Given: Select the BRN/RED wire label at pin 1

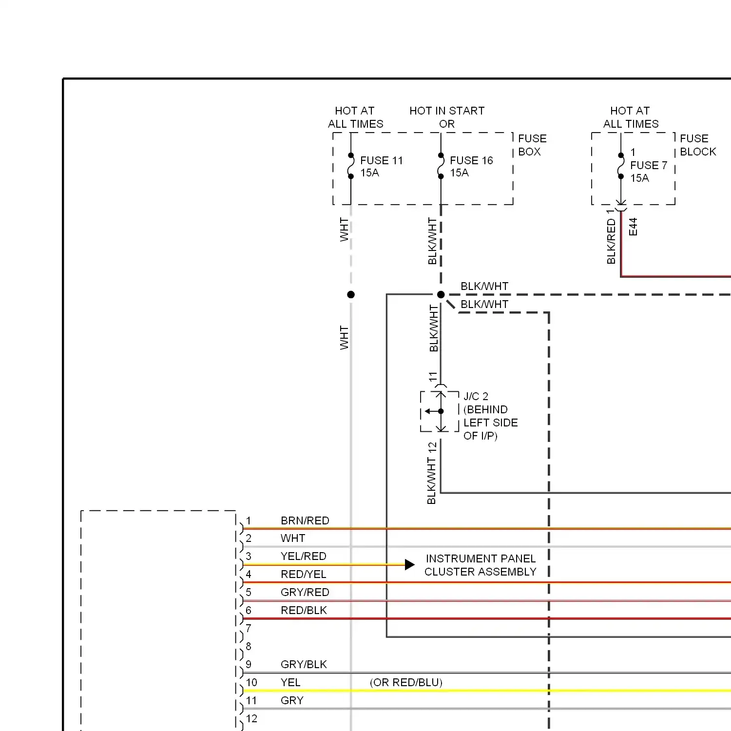Looking at the screenshot, I should pos(305,520).
